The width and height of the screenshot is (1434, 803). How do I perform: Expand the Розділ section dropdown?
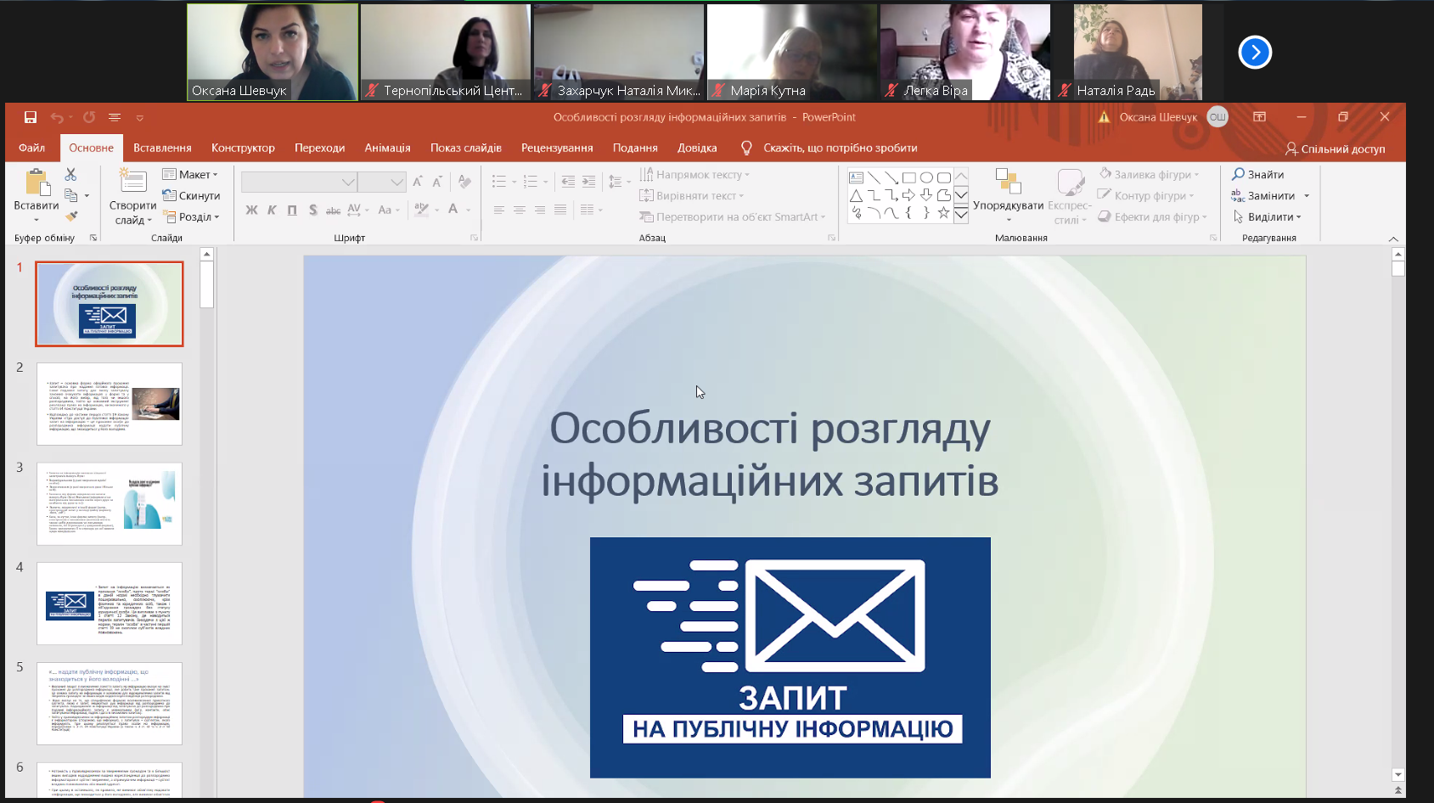point(192,217)
